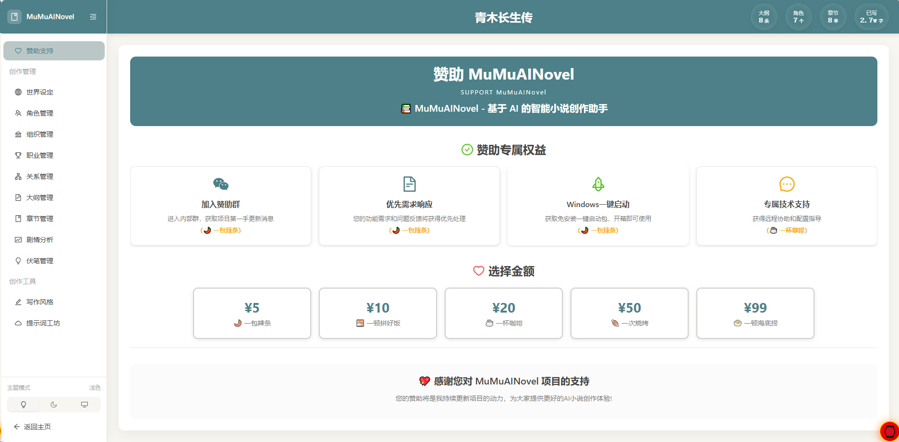The image size is (899, 442).
Task: Click the MuMuAINovel book logo icon
Action: click(x=14, y=17)
